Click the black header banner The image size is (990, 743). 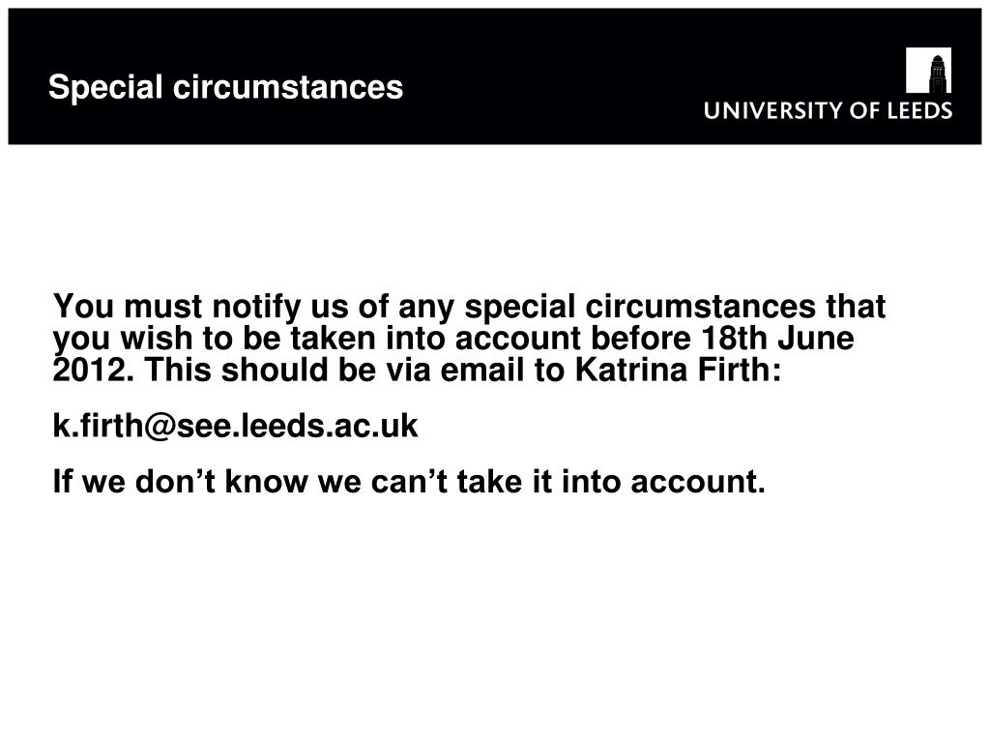(x=495, y=76)
